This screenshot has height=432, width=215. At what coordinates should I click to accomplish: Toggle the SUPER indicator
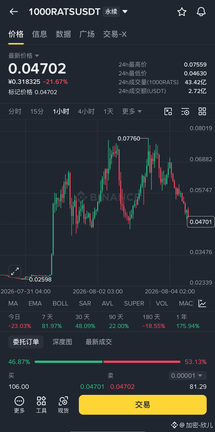coord(134,303)
